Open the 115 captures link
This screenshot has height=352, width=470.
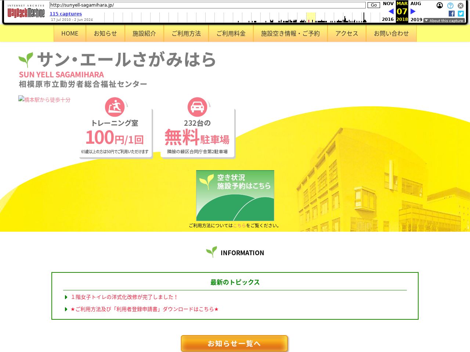coord(66,14)
